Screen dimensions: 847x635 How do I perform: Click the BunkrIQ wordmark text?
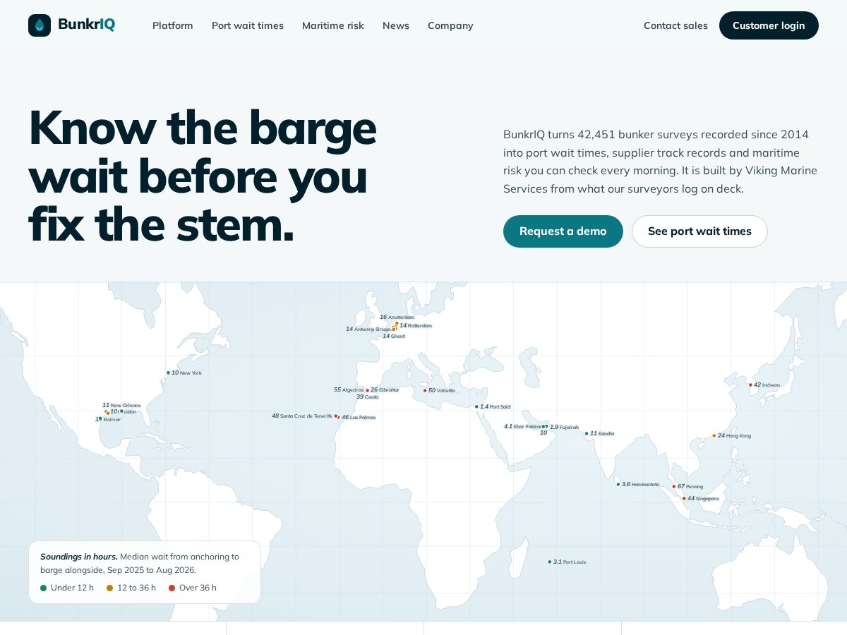coord(87,25)
